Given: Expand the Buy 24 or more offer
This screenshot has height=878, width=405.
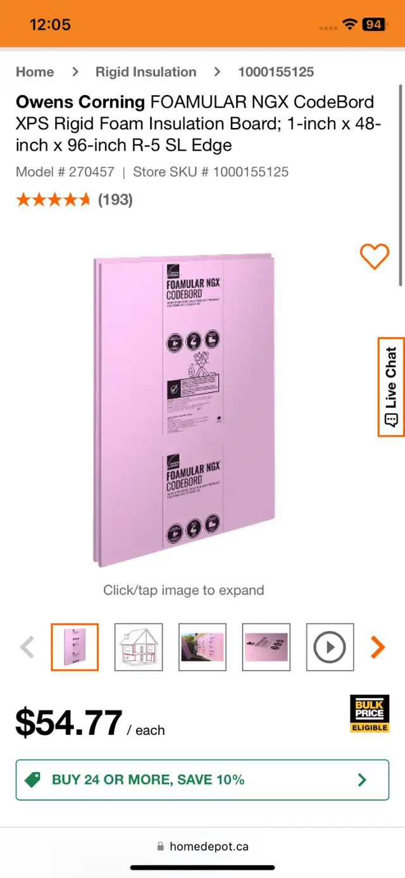Looking at the screenshot, I should click(x=202, y=780).
